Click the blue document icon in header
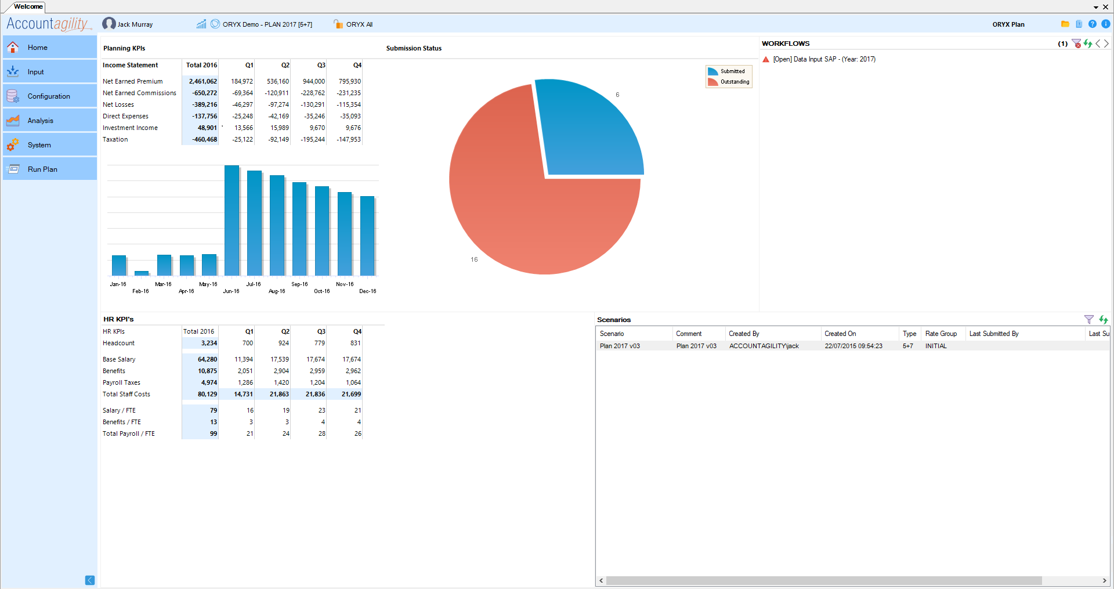Viewport: 1114px width, 589px height. tap(1079, 24)
